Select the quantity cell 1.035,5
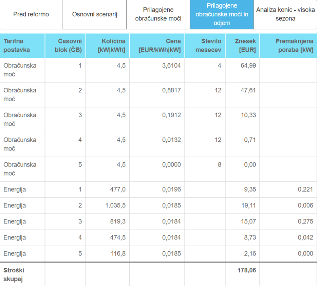The image size is (319, 286). [116, 205]
